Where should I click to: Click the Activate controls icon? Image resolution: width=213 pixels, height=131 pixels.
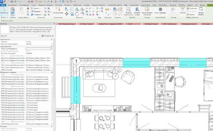[x=58, y=11]
